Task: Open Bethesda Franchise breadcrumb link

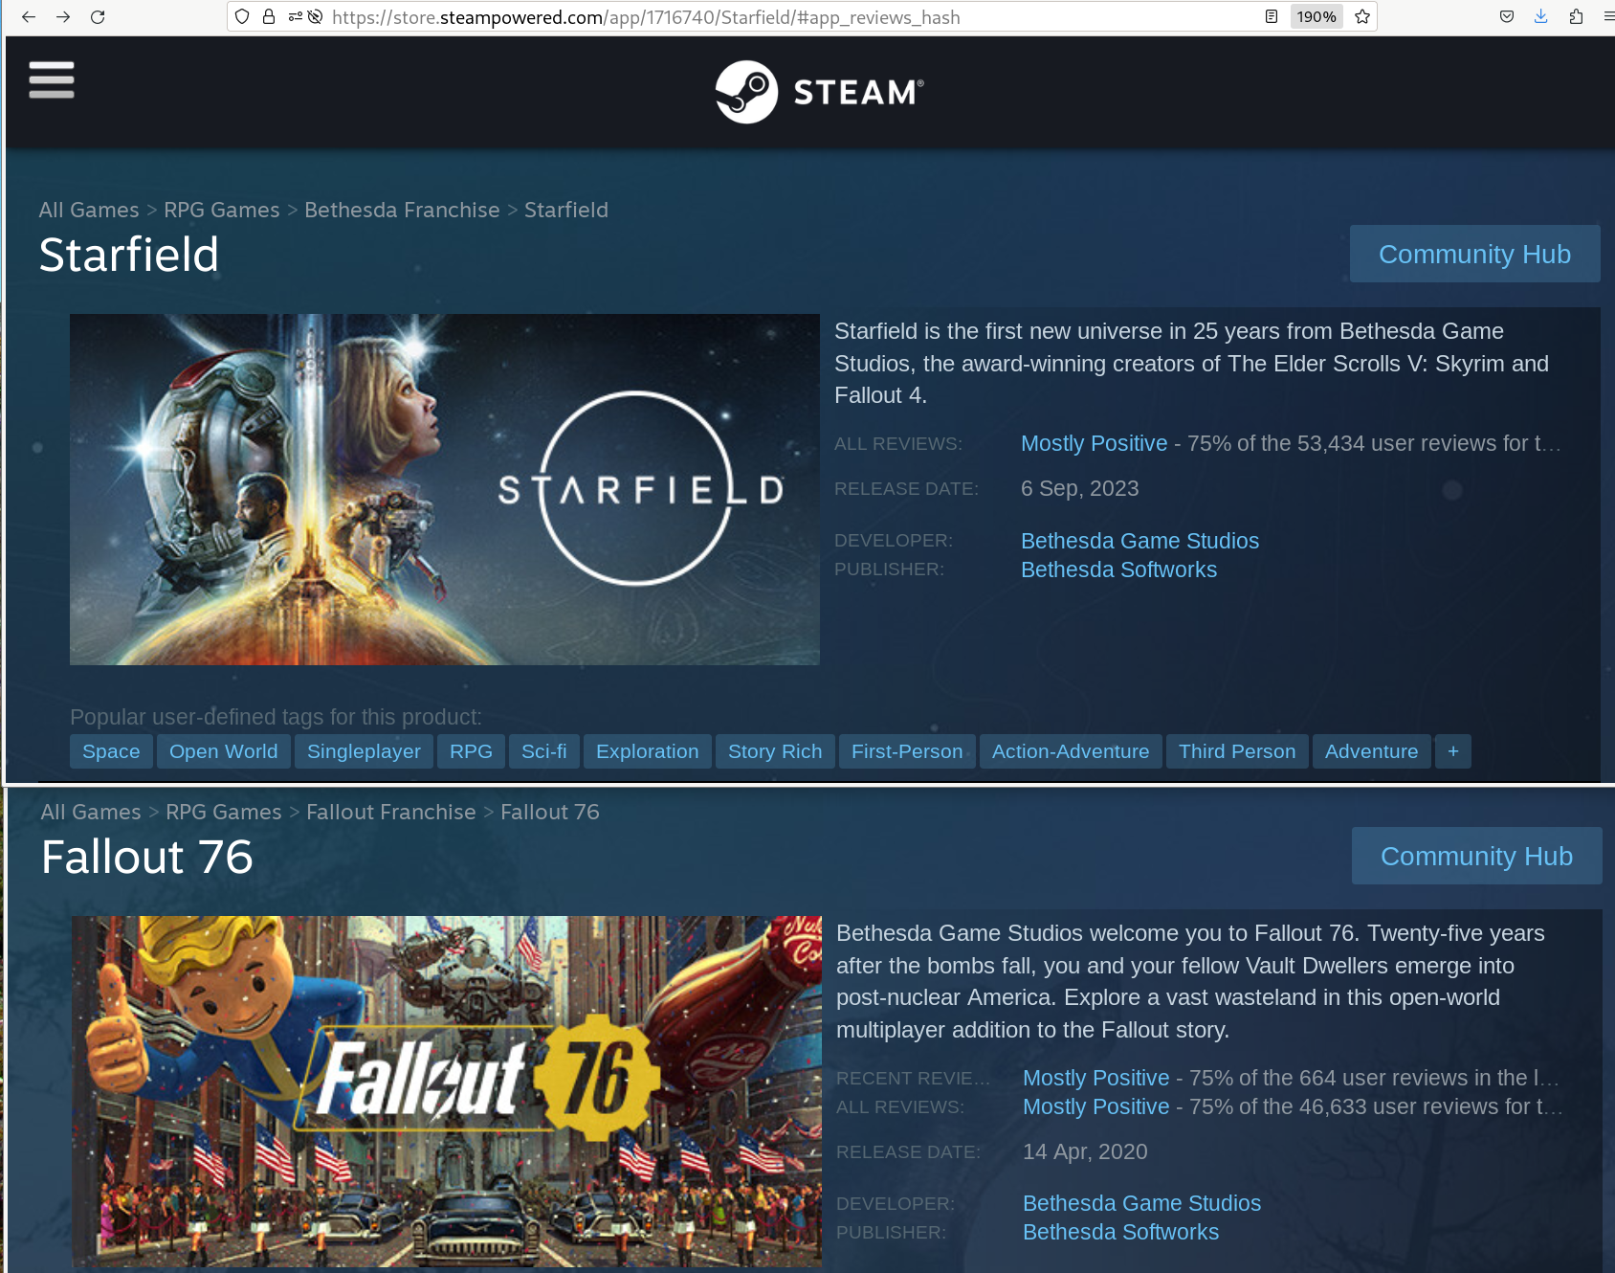Action: (402, 210)
